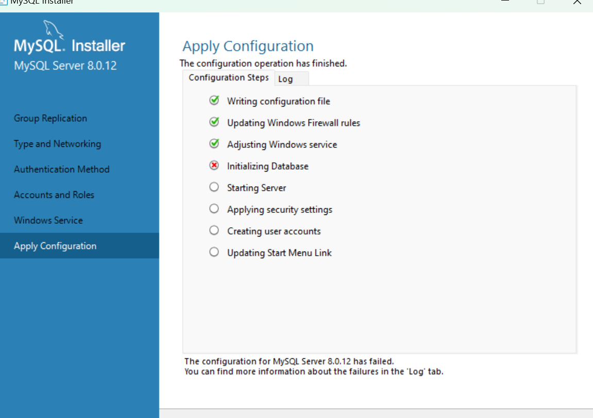Click the 'Apply Configuration' page heading
593x418 pixels.
[x=248, y=46]
